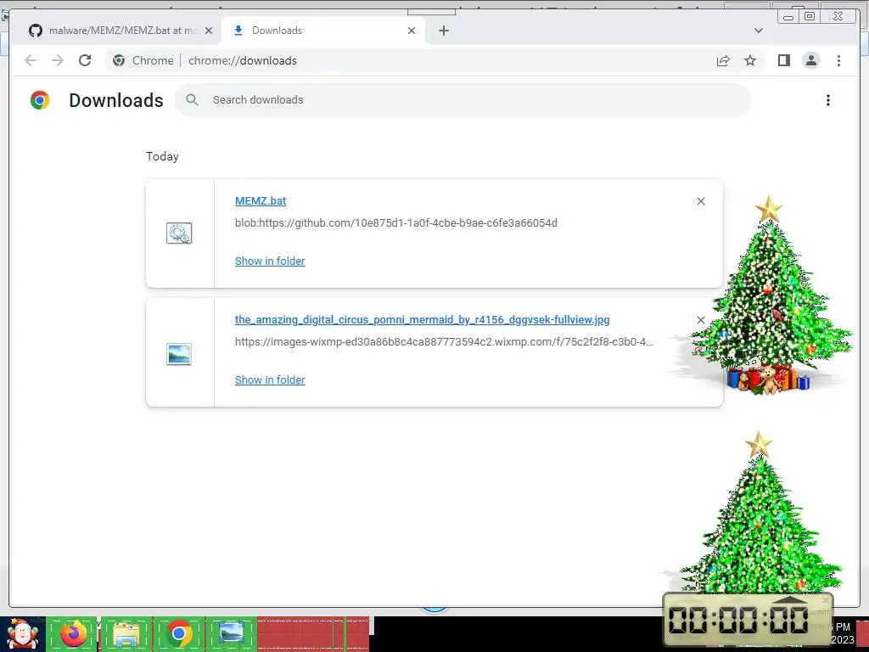Close the Downloads tab

click(x=412, y=31)
